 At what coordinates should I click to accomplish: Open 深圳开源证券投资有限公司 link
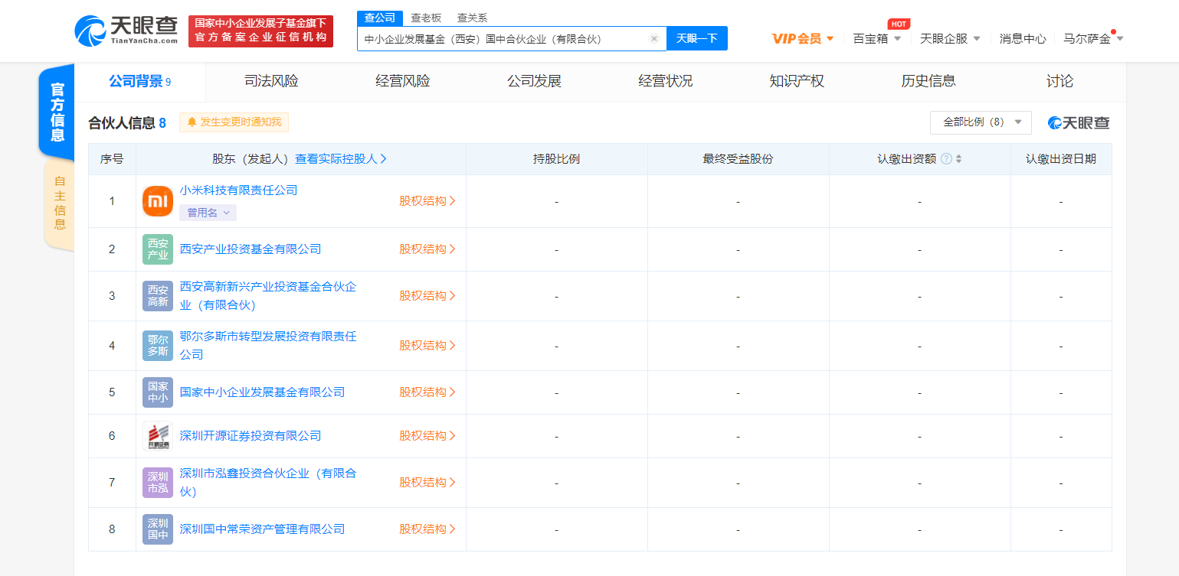[x=251, y=436]
